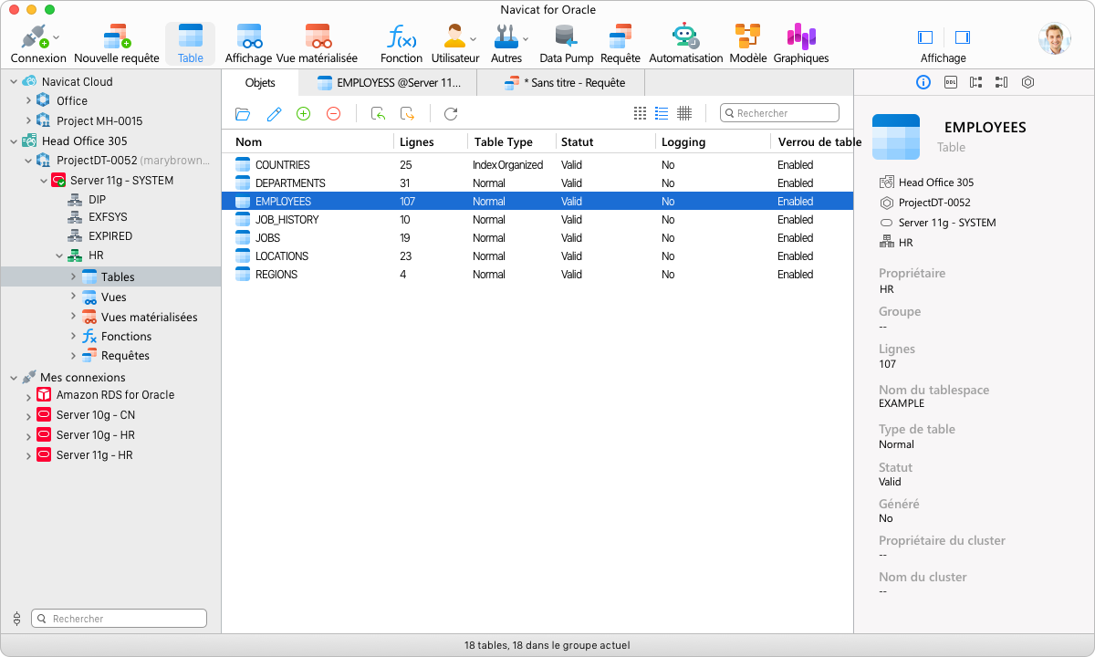Show the 'uses' dependency icon in the info panel
The image size is (1095, 657).
(975, 82)
